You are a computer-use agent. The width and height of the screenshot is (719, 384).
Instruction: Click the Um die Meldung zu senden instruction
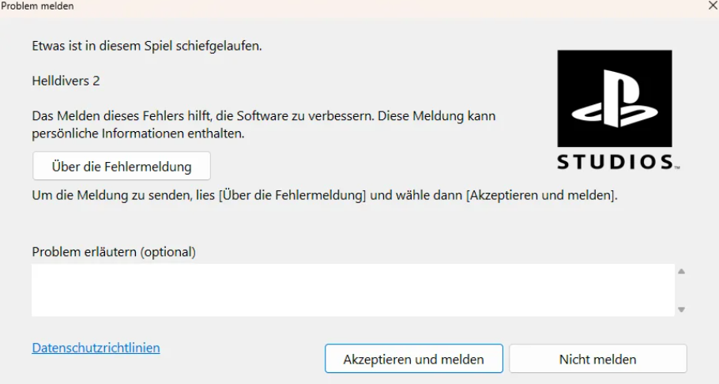point(325,195)
